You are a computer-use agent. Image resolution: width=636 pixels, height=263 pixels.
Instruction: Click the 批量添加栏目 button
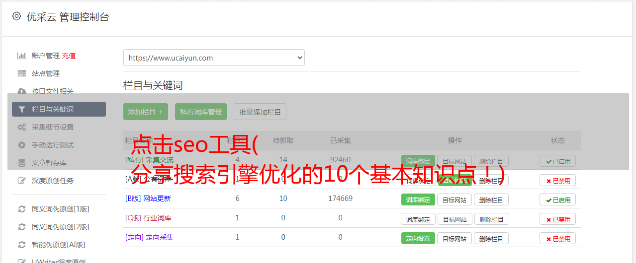pyautogui.click(x=260, y=112)
